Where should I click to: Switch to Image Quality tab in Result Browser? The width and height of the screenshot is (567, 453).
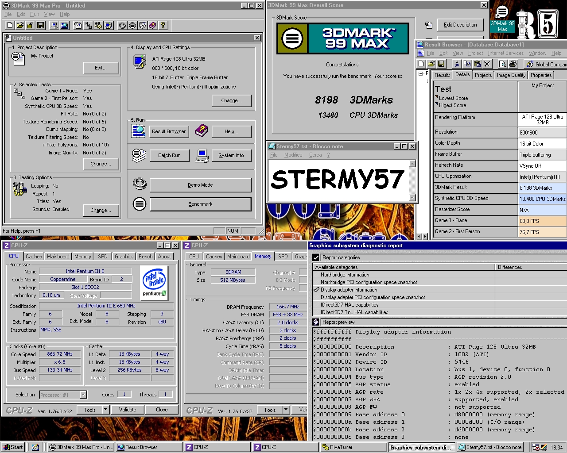coord(511,75)
